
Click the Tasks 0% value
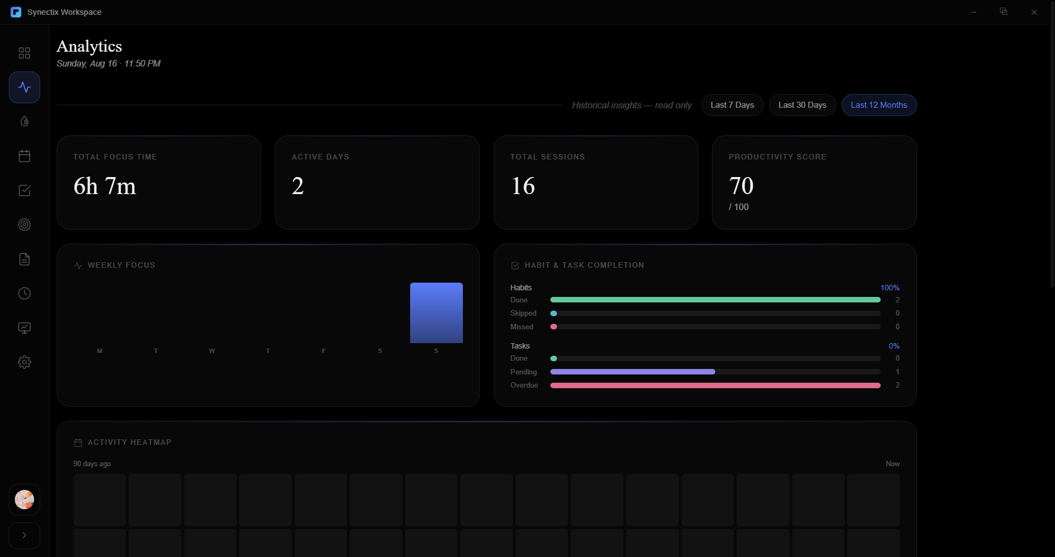(x=894, y=346)
